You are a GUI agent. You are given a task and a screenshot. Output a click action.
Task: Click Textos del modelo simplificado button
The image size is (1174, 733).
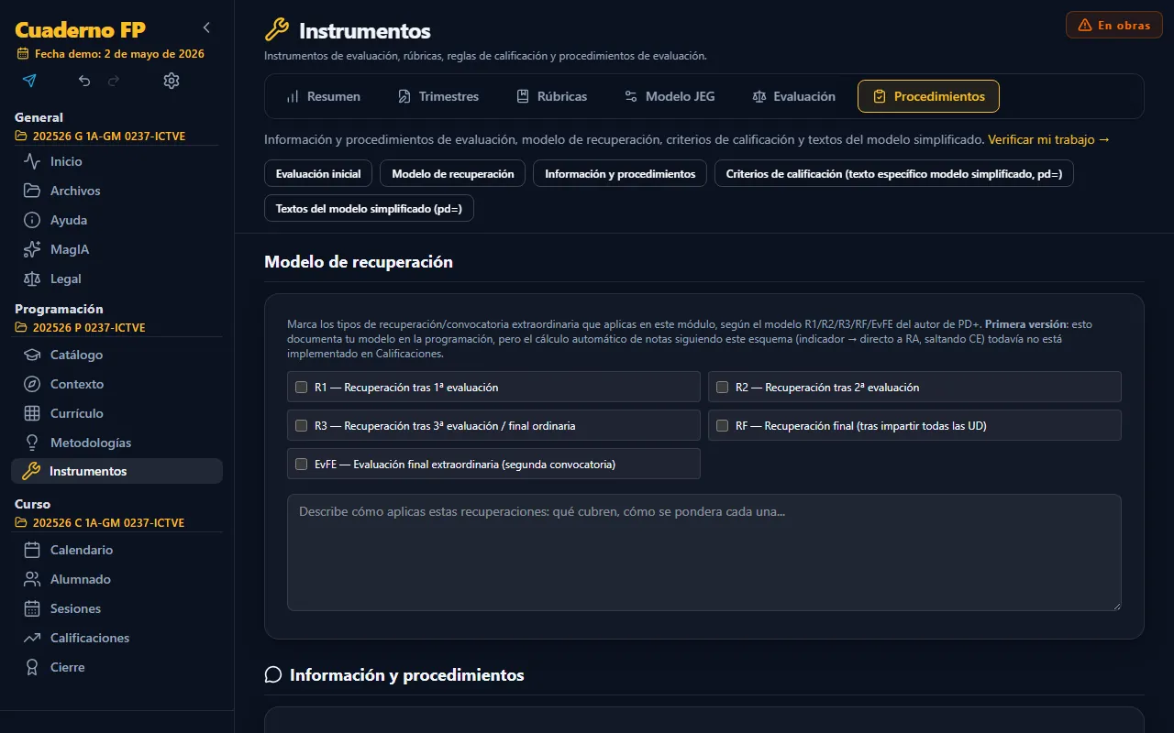(x=369, y=208)
